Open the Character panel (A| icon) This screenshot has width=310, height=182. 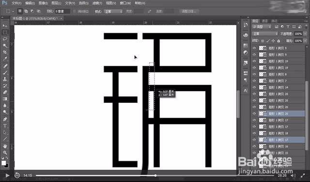[246, 90]
